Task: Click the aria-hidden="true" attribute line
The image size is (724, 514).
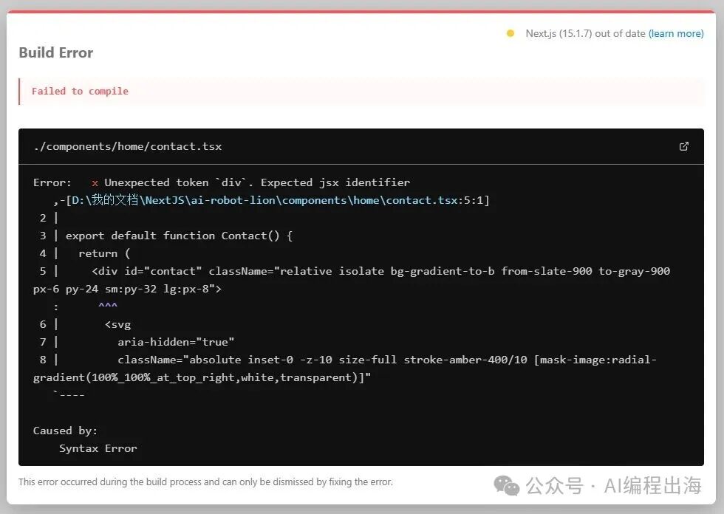Action: (x=176, y=342)
